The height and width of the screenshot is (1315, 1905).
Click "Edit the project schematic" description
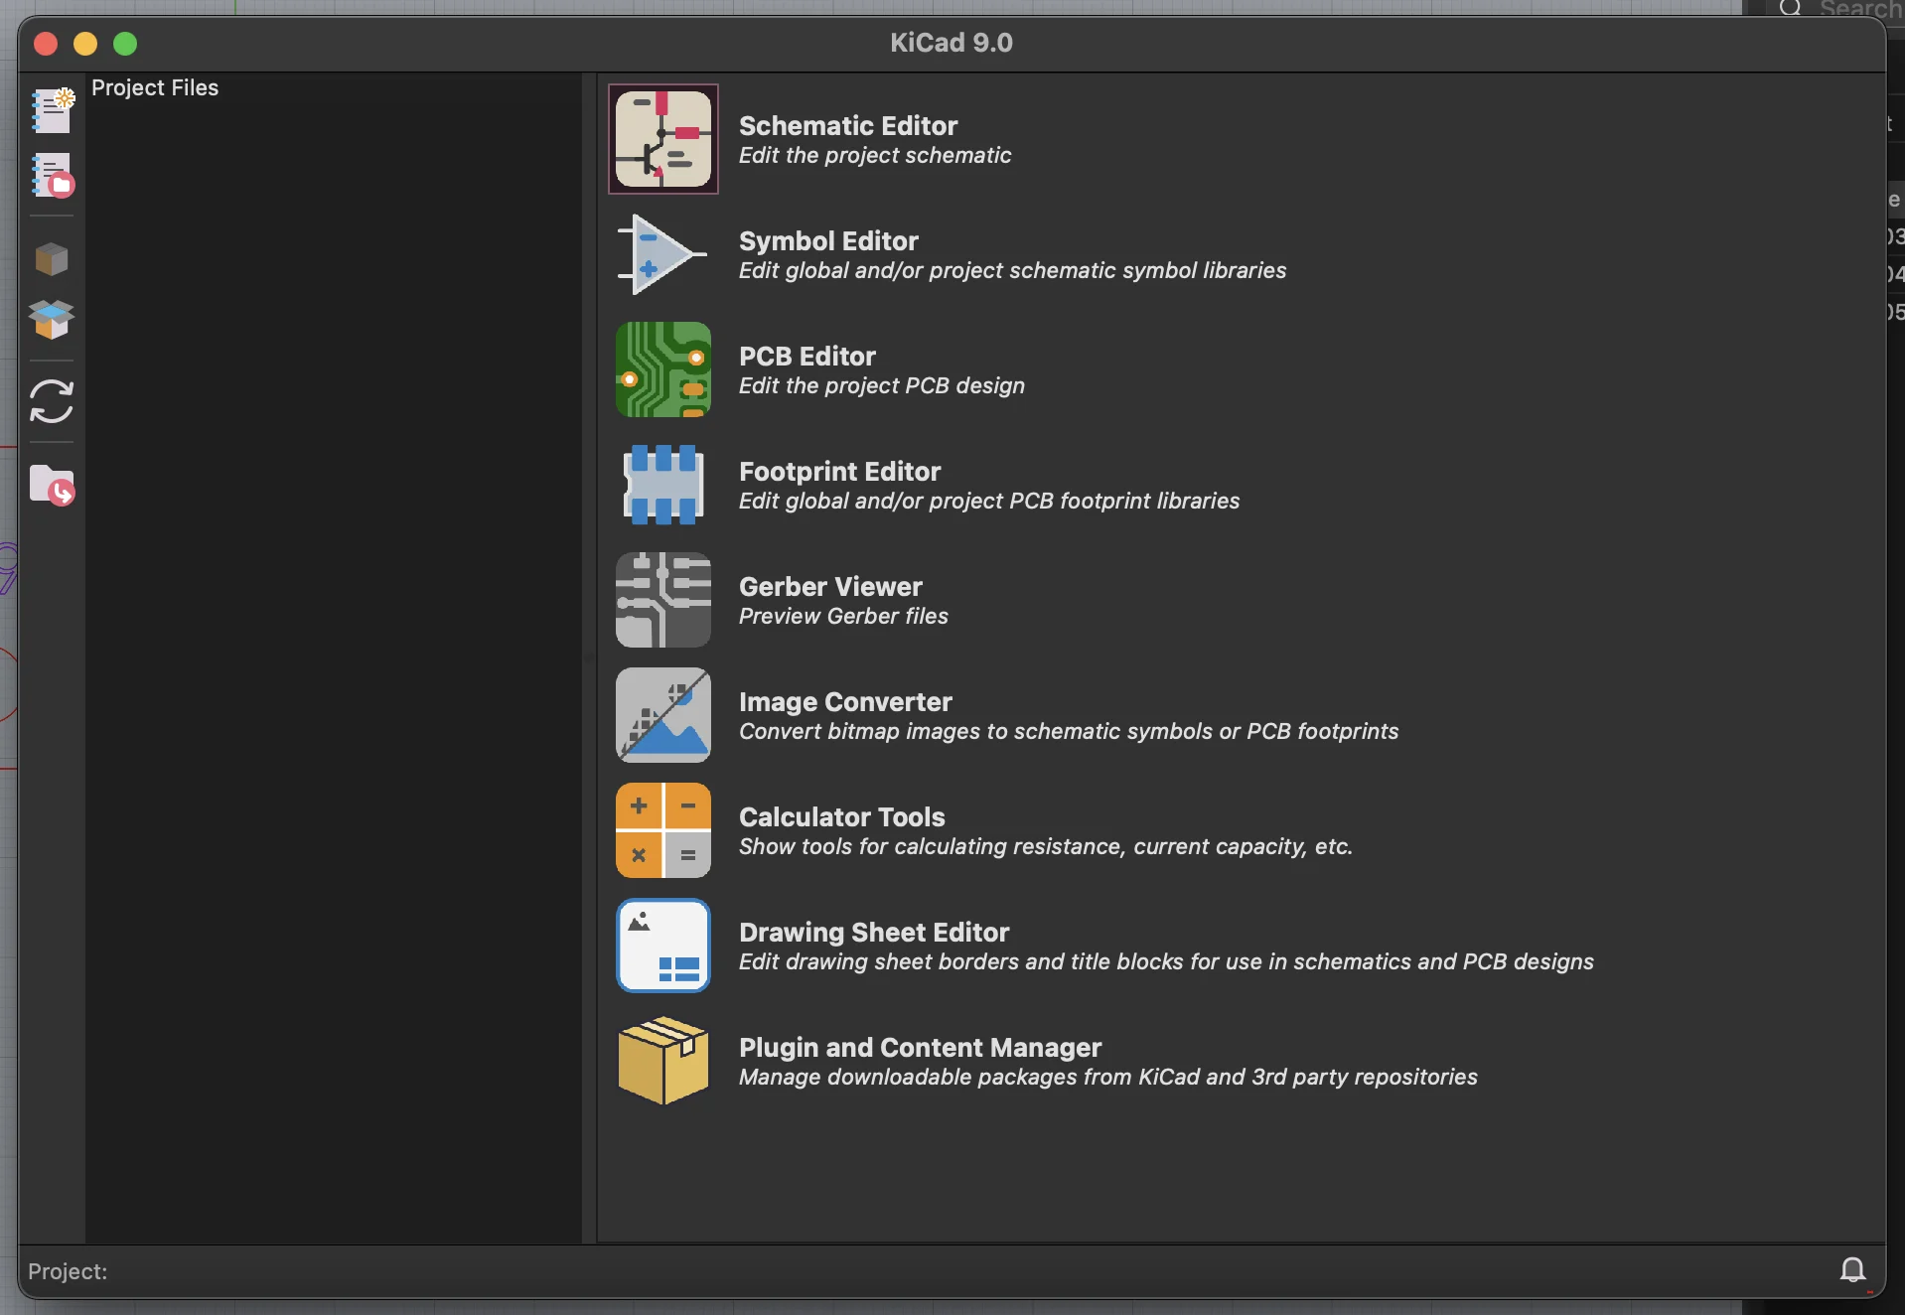click(x=875, y=155)
